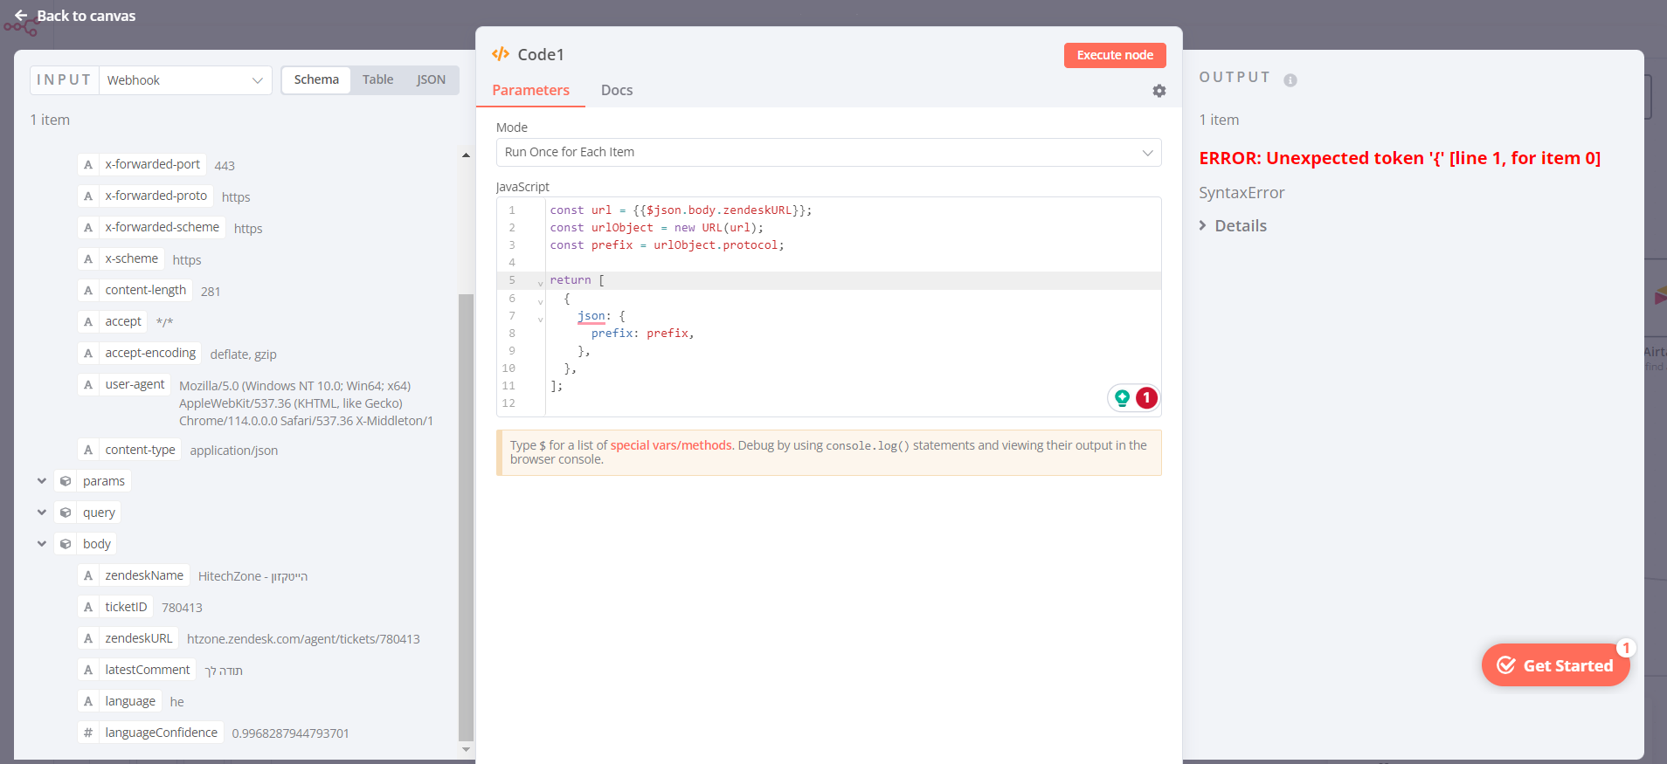
Task: Click string type icon beside zendeskName
Action: click(88, 575)
